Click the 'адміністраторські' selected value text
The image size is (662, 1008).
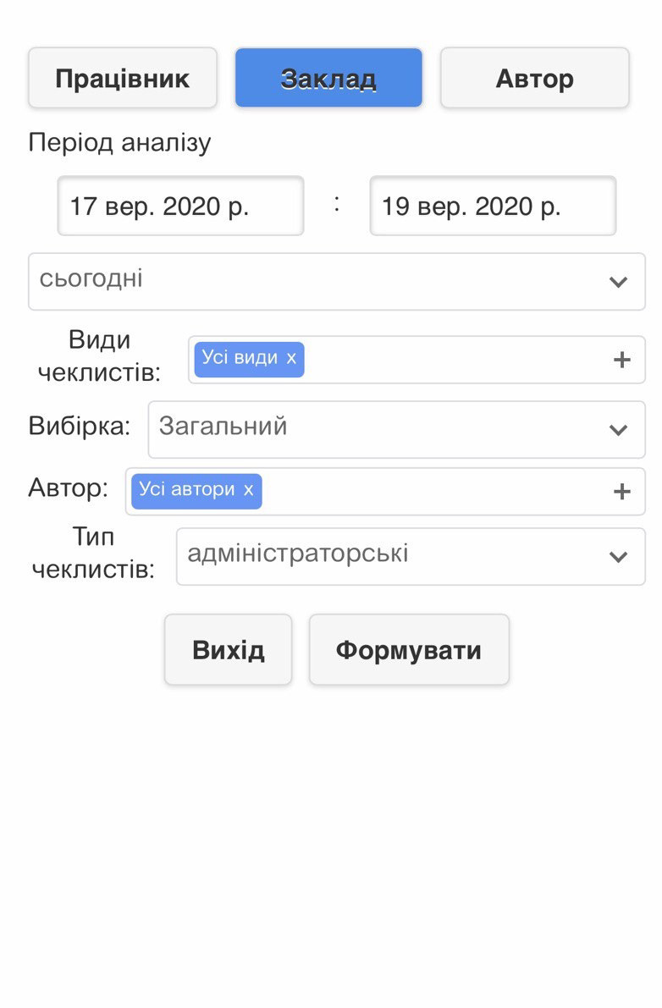point(298,554)
